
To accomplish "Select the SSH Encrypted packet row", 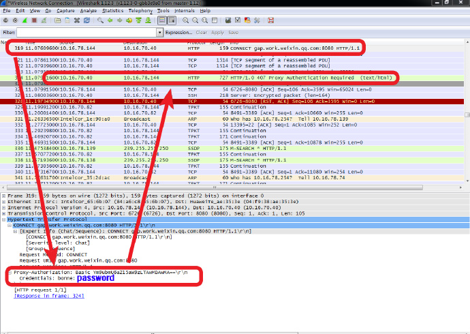I will pos(232,95).
